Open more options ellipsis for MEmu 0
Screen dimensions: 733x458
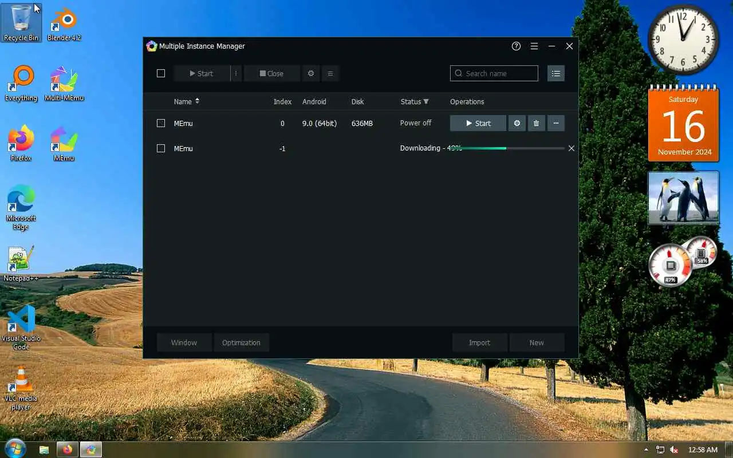click(555, 123)
